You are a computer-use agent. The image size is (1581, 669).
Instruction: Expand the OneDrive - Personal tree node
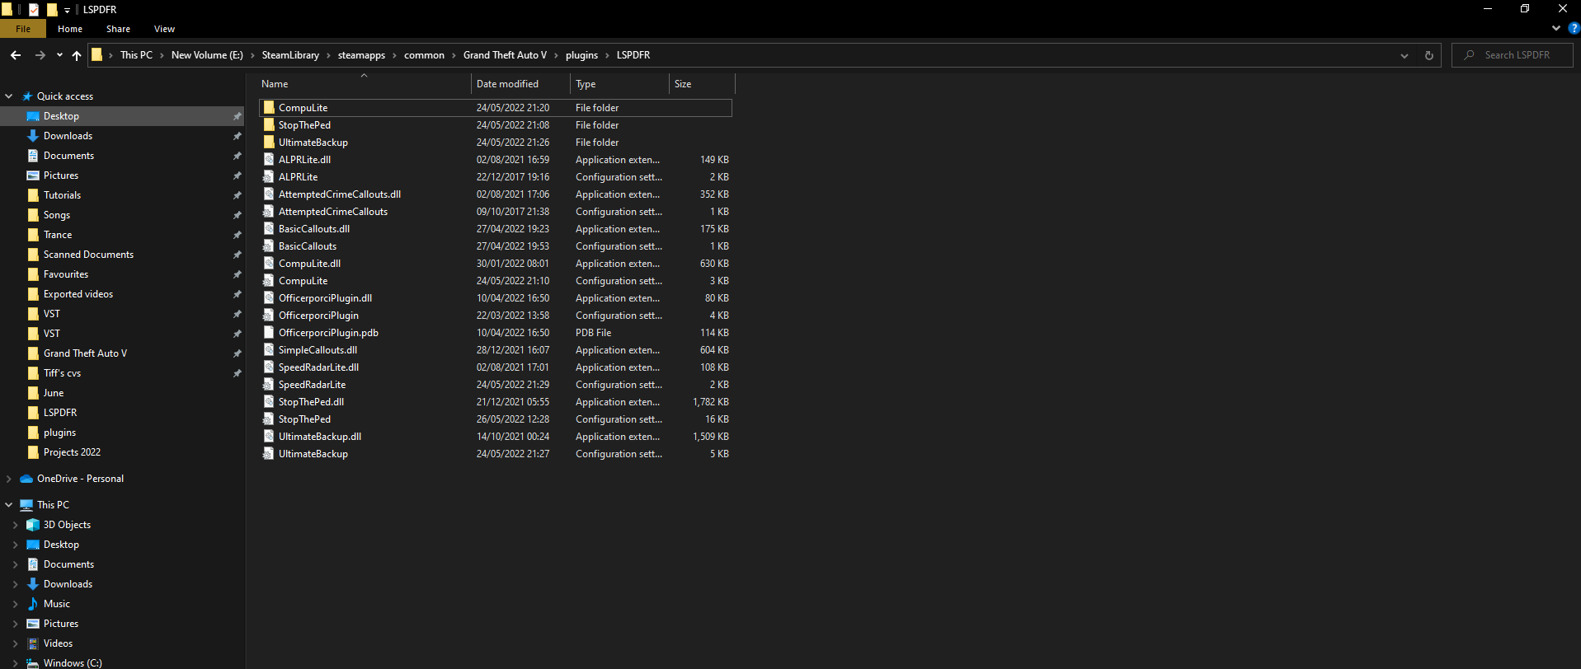(9, 479)
